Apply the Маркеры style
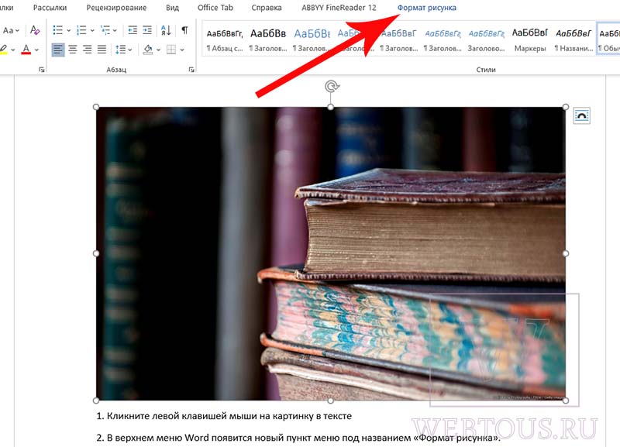This screenshot has width=620, height=447. [x=530, y=40]
